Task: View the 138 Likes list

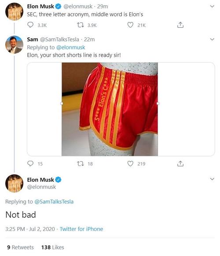Action: tap(52, 247)
